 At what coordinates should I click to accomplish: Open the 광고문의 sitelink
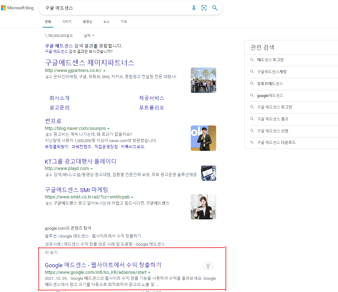click(59, 107)
